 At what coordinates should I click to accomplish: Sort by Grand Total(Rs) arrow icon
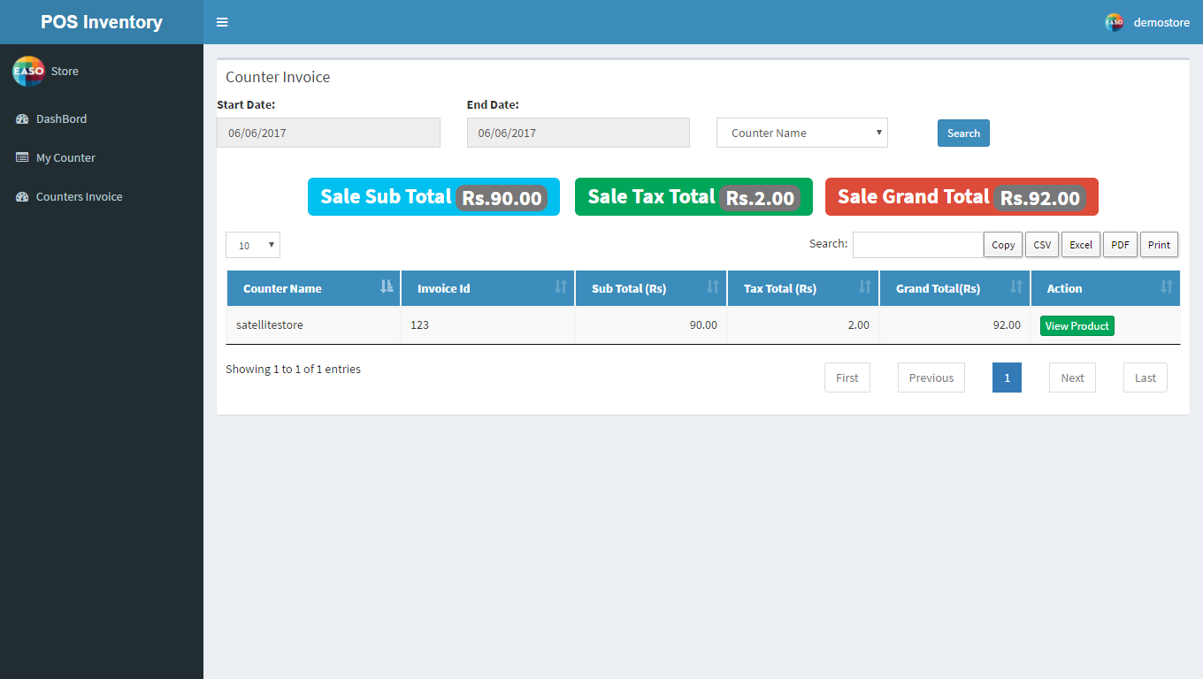pos(1016,286)
